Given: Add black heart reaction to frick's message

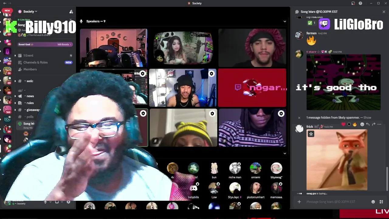Looking at the screenshot, I should click(x=349, y=124).
